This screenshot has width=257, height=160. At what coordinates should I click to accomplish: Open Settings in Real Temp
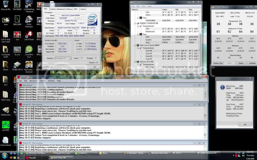pyautogui.click(x=252, y=63)
